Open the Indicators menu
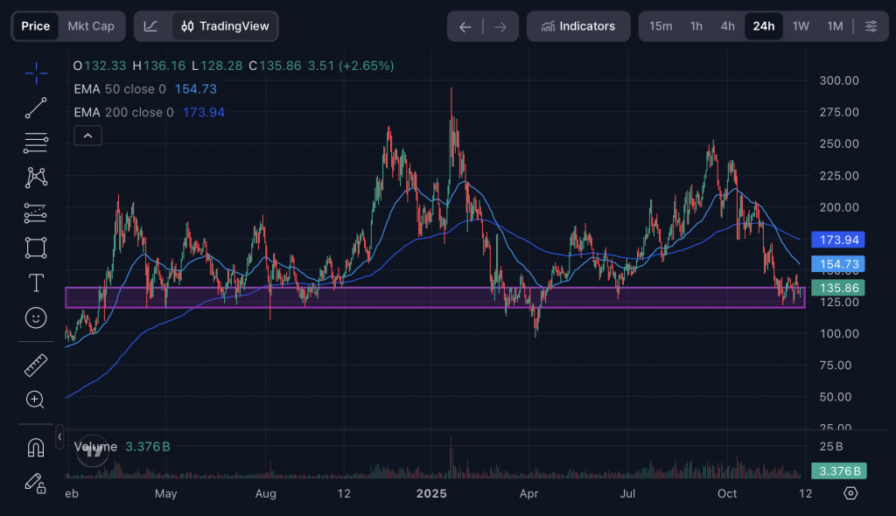The width and height of the screenshot is (896, 516). (x=577, y=26)
